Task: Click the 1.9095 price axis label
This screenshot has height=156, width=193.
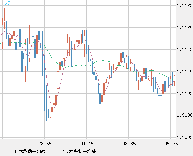Action: tap(185, 137)
